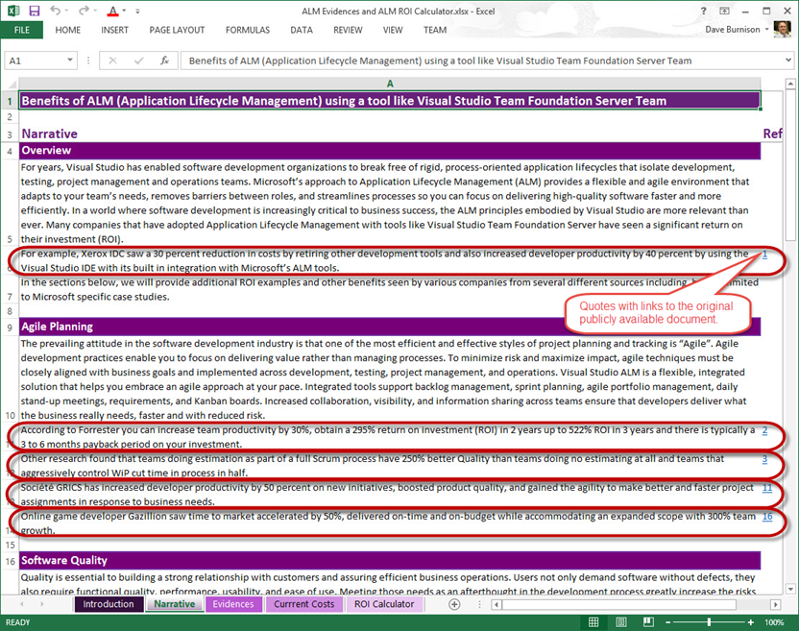The image size is (799, 631).
Task: Click horizontal scrollbar right arrow
Action: point(776,604)
